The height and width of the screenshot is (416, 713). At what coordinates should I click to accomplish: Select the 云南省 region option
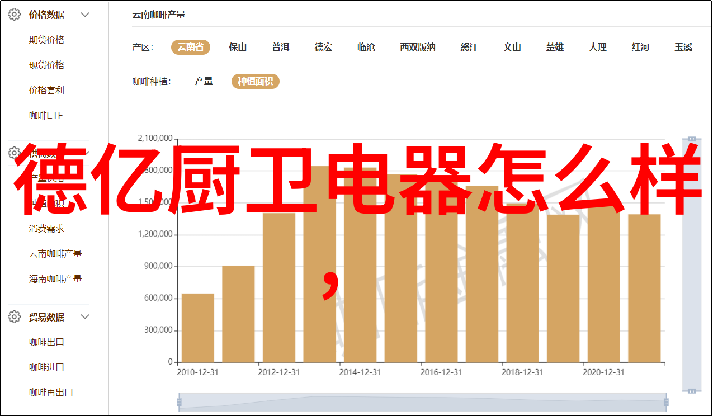(x=191, y=48)
